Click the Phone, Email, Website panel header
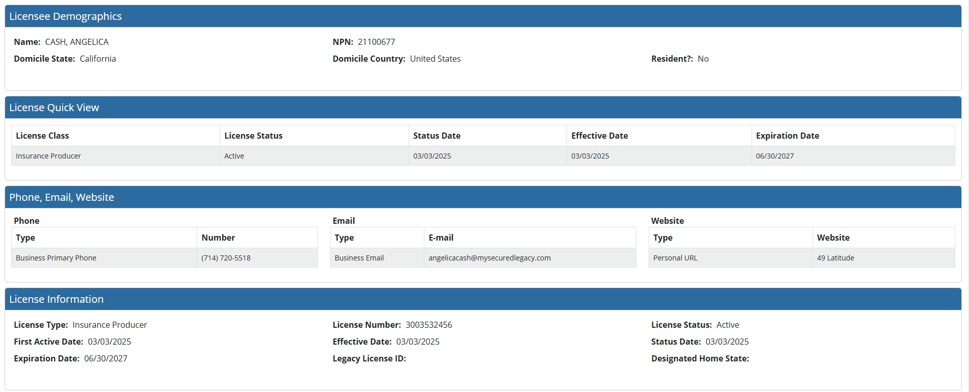This screenshot has height=392, width=969. coord(62,197)
